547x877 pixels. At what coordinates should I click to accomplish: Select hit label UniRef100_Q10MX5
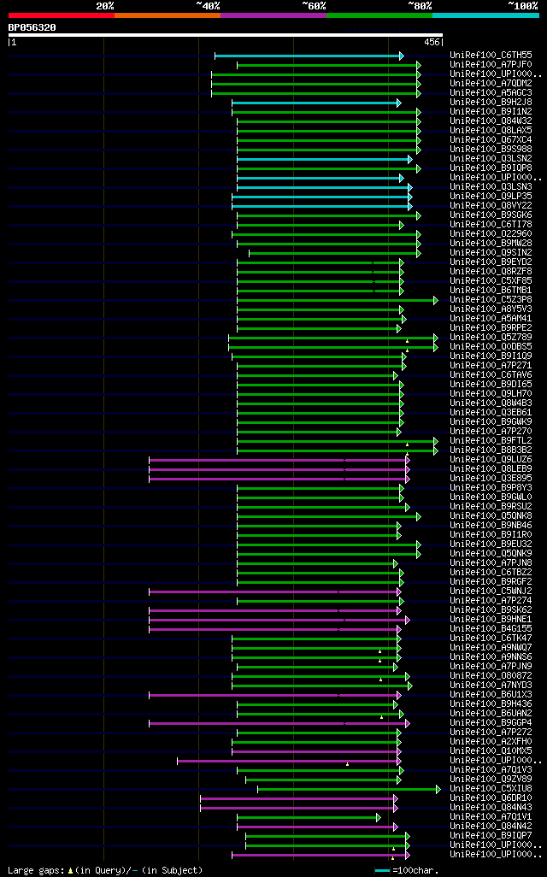(x=491, y=751)
